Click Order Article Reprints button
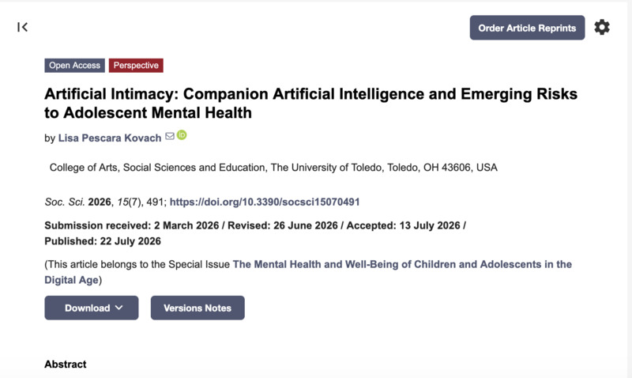The image size is (632, 378). pos(527,28)
